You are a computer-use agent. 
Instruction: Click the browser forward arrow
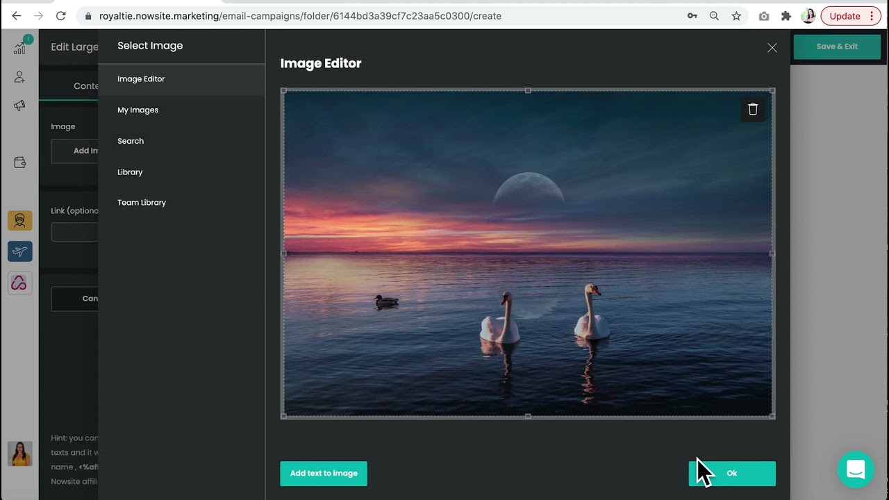39,16
